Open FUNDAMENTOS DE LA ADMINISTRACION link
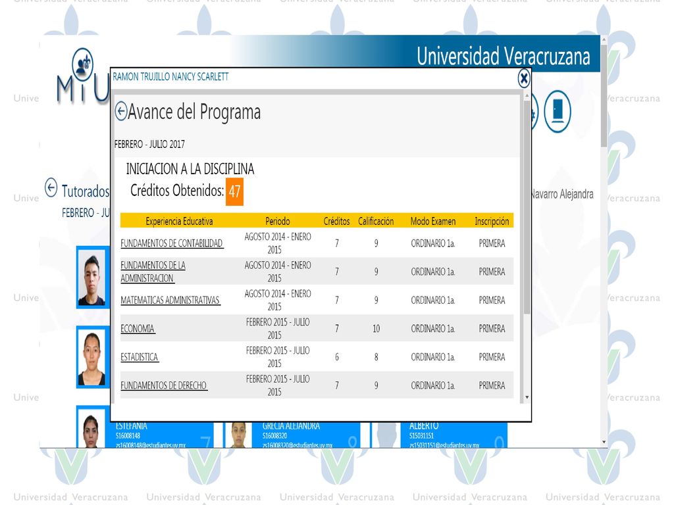The width and height of the screenshot is (674, 505). [153, 272]
